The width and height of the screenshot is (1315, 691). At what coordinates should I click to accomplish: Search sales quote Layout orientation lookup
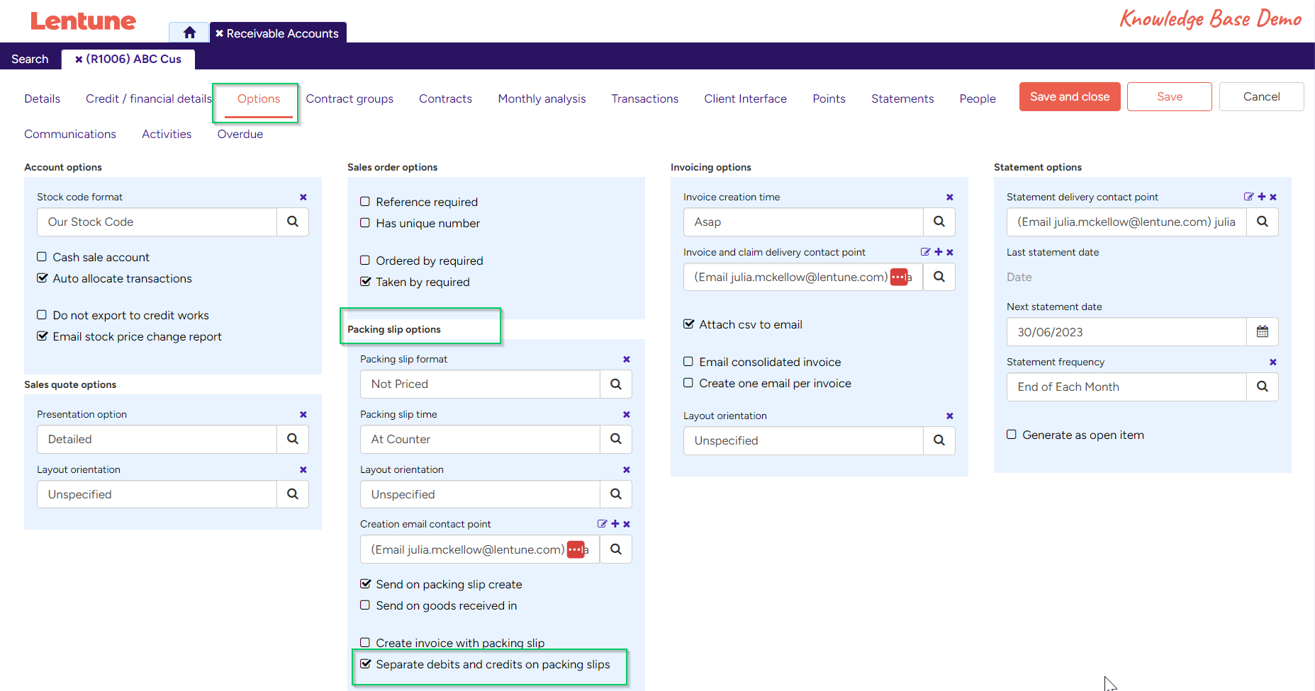[293, 494]
